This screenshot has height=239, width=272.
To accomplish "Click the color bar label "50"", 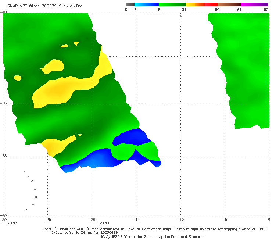I will [217, 10].
